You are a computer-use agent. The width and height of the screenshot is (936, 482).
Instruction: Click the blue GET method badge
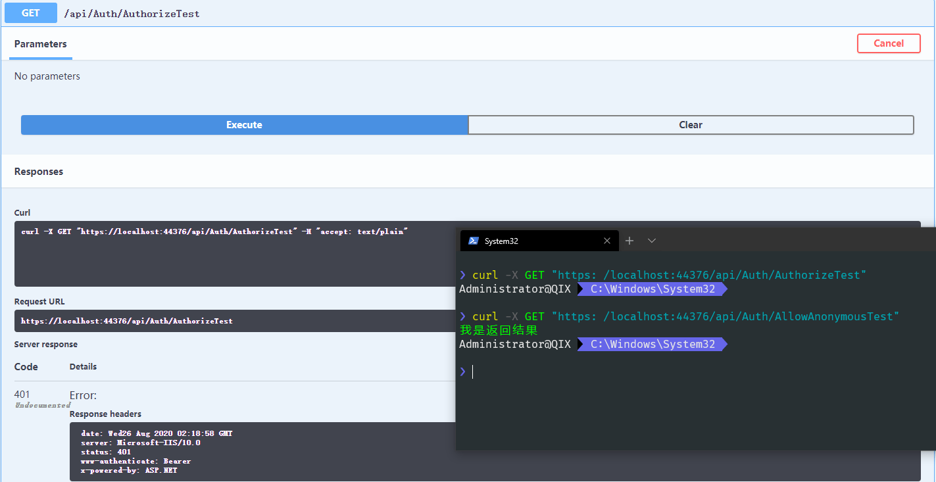pos(30,13)
